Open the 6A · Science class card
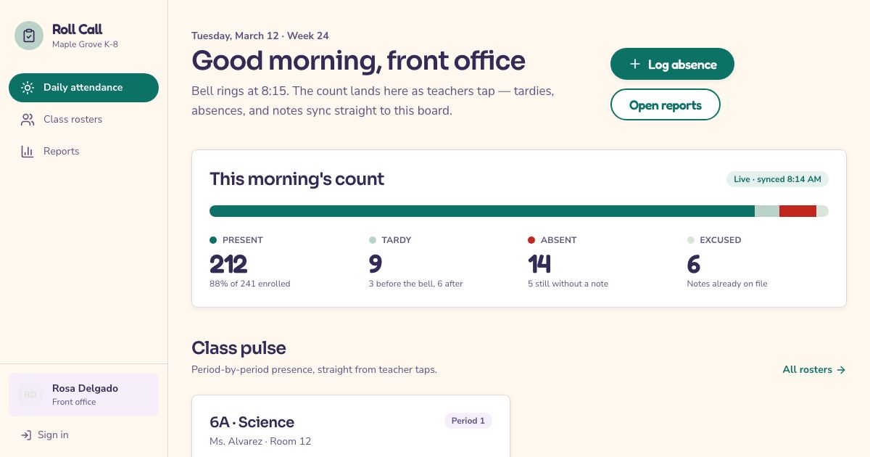Image resolution: width=870 pixels, height=457 pixels. pyautogui.click(x=351, y=427)
